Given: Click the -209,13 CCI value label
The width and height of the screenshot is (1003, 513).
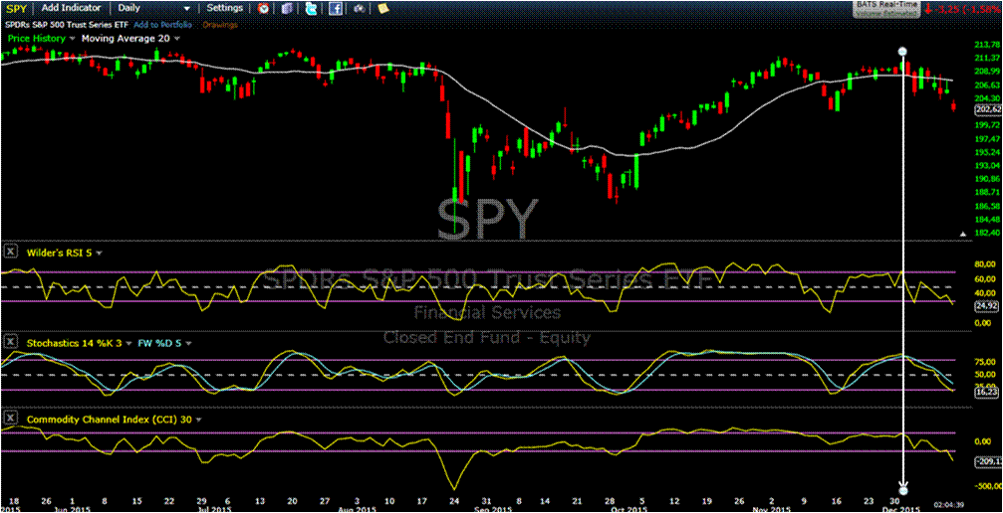Looking at the screenshot, I should point(988,460).
